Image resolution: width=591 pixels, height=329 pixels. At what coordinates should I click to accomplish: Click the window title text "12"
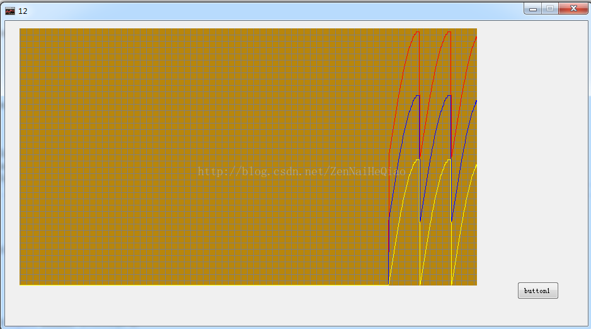[23, 11]
